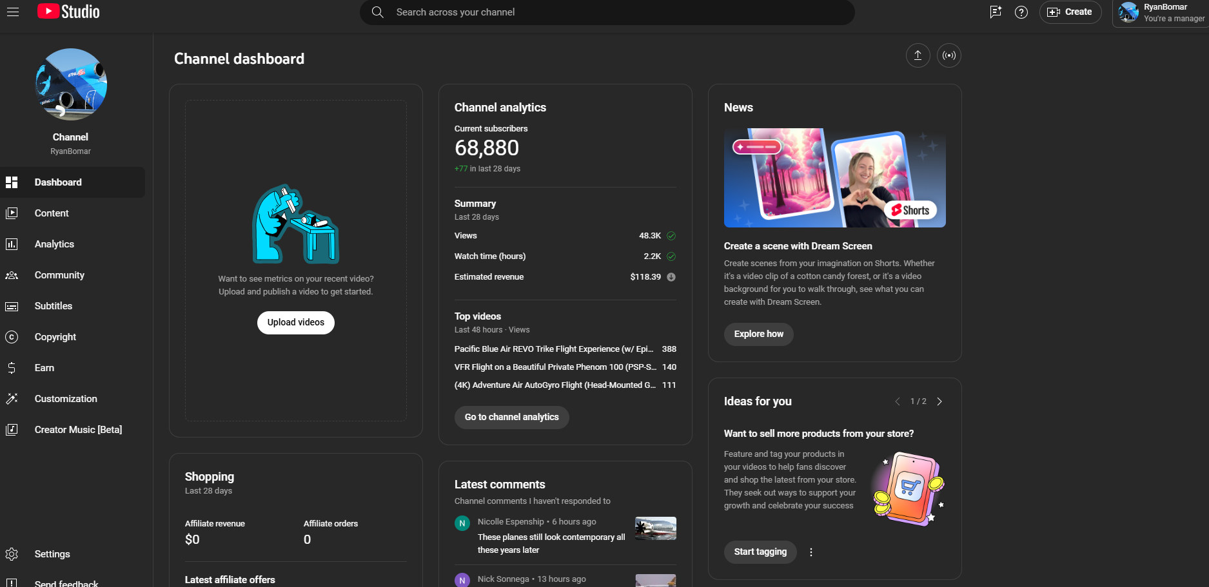Click the Dream Screen news image
This screenshot has height=587, width=1209.
[835, 178]
